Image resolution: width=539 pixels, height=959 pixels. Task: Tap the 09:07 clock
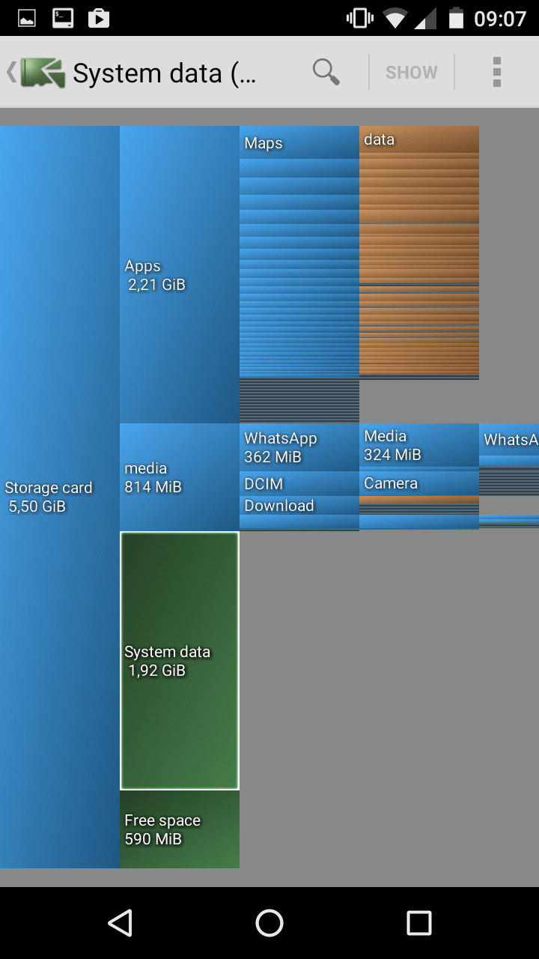[500, 18]
